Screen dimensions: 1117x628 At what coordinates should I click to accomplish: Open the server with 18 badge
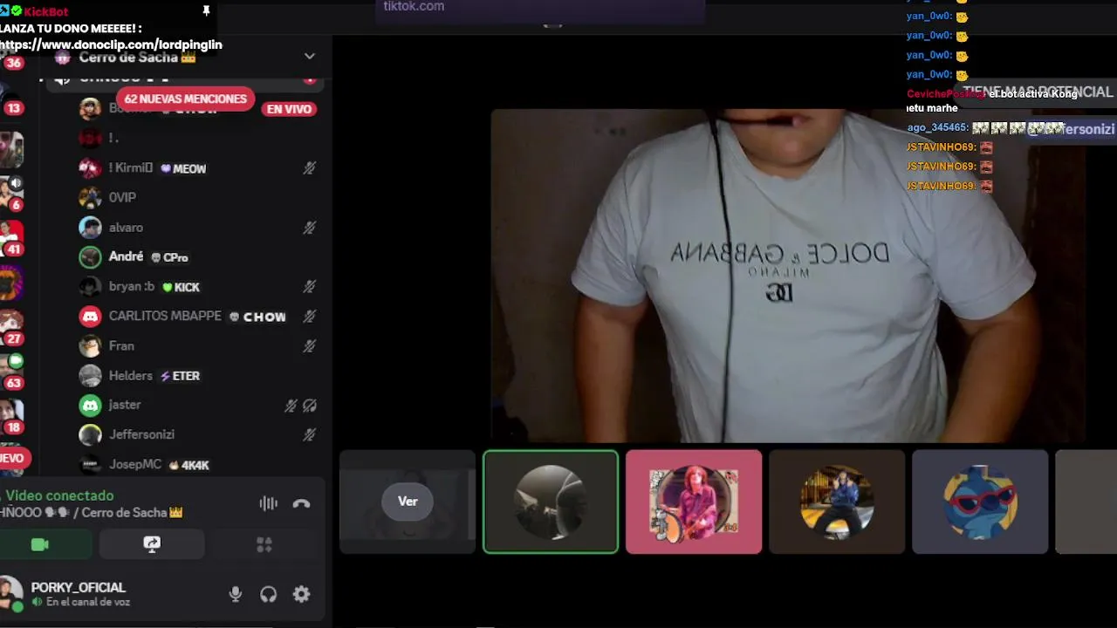tap(11, 416)
